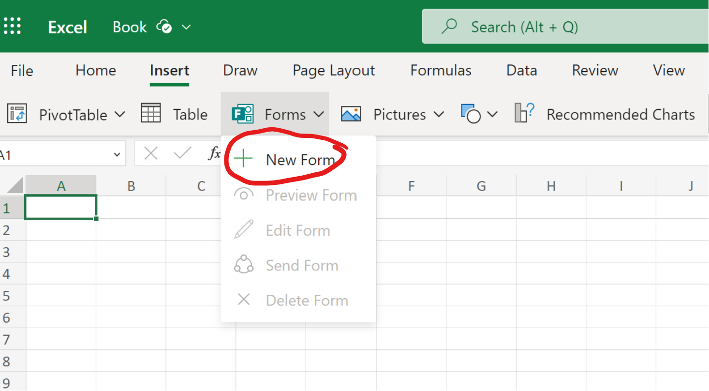Image resolution: width=709 pixels, height=391 pixels.
Task: Open the app launcher waffle icon
Action: pos(12,27)
